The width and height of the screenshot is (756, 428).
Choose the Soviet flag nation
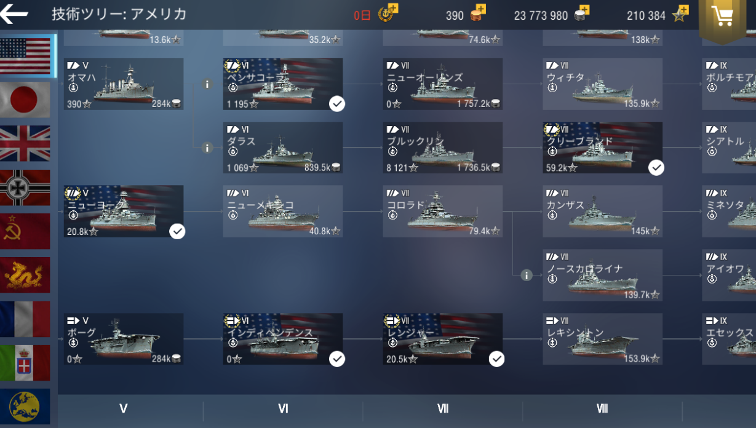point(25,231)
